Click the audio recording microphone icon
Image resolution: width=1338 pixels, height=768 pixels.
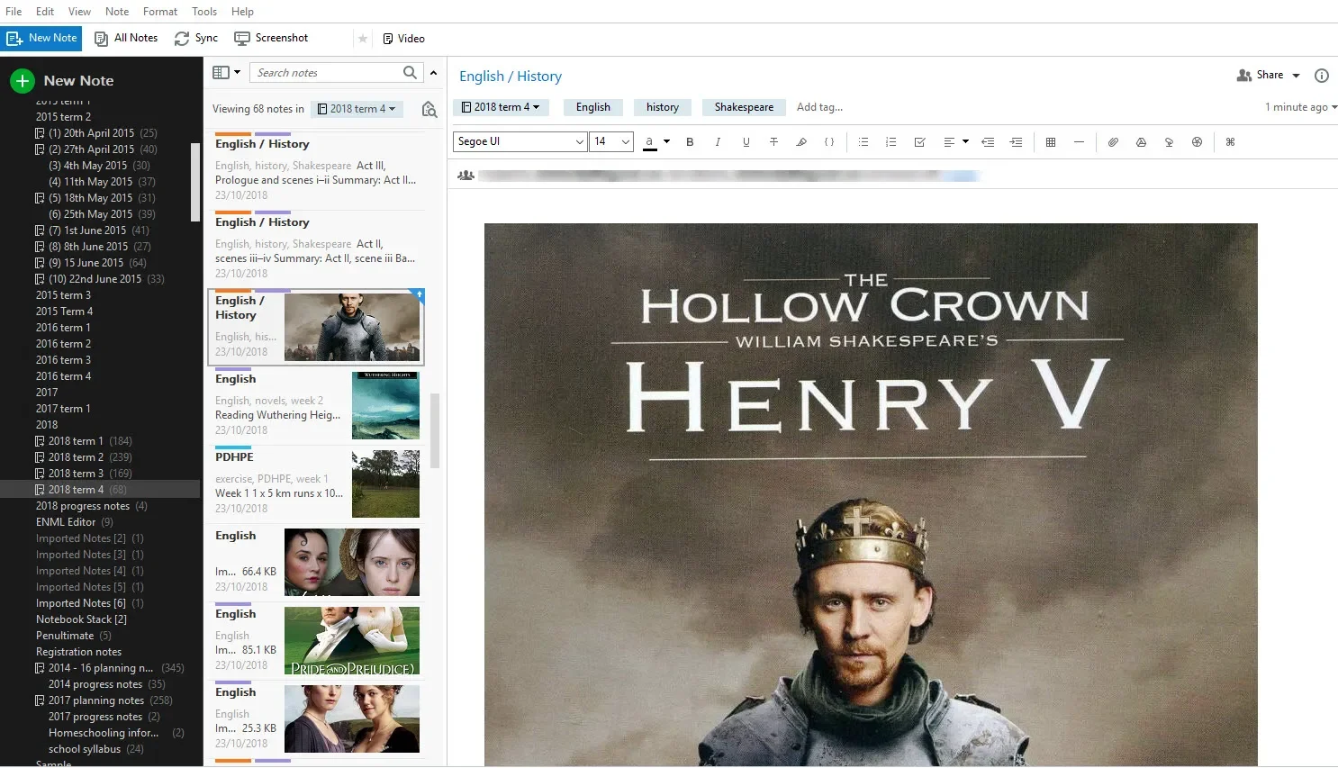pyautogui.click(x=1169, y=142)
